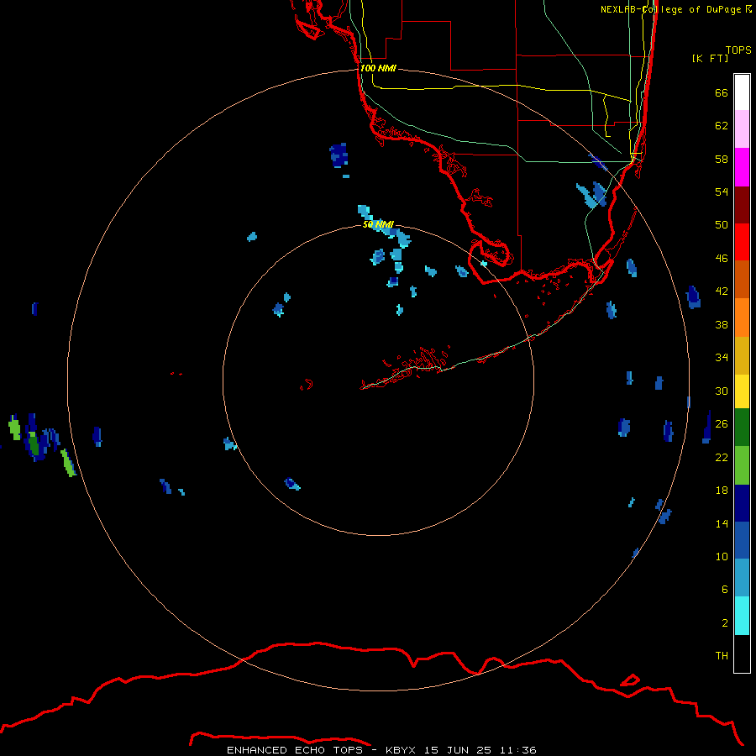Click the navy blue legend swatch
The width and height of the screenshot is (756, 756).
point(742,503)
